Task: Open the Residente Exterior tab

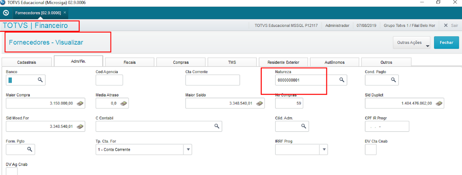Action: pos(283,62)
